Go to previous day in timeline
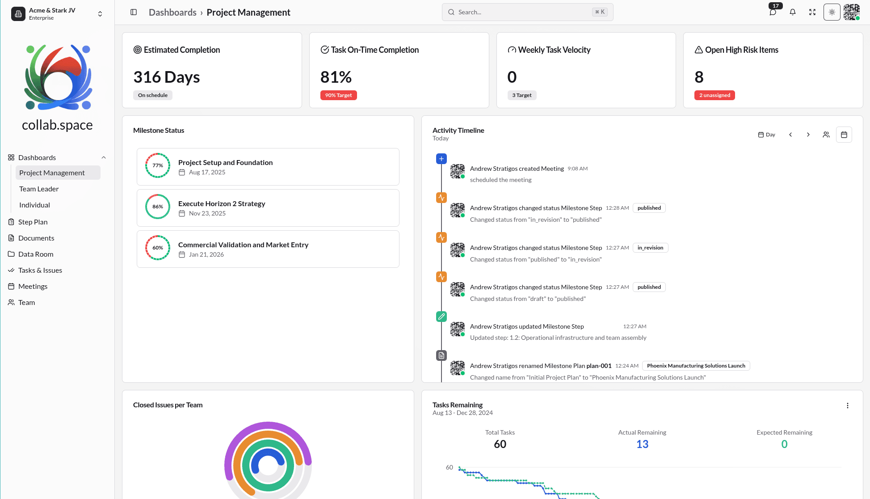870x499 pixels. point(790,135)
